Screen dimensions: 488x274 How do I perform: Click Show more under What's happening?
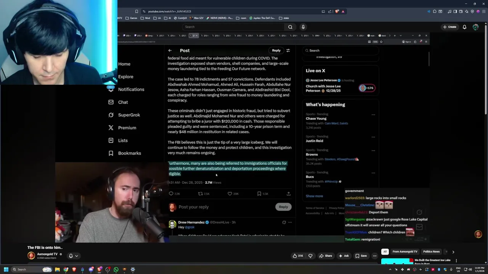[x=314, y=196]
